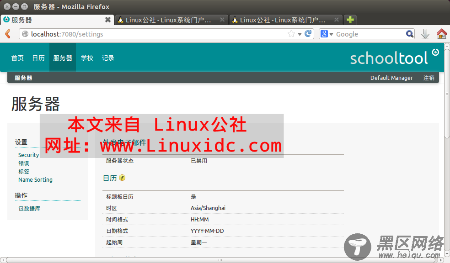Select the 服务器 browser tab
This screenshot has width=450, height=263.
[57, 20]
